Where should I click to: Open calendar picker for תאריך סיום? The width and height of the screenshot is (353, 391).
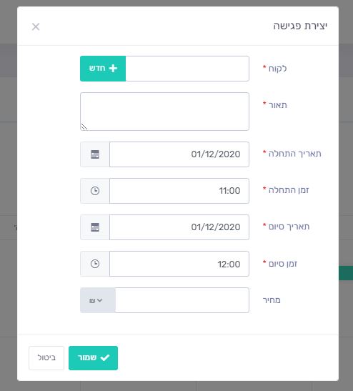(x=95, y=227)
